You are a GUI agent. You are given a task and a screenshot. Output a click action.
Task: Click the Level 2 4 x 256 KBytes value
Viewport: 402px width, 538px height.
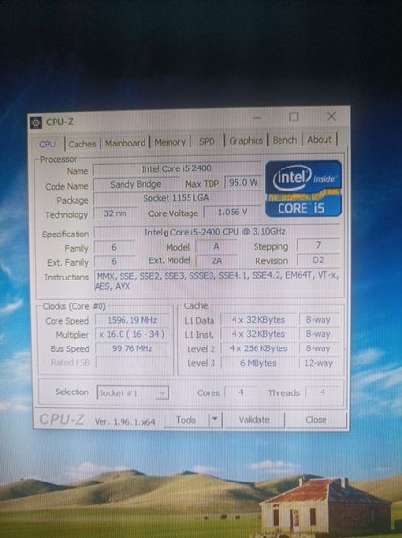257,348
